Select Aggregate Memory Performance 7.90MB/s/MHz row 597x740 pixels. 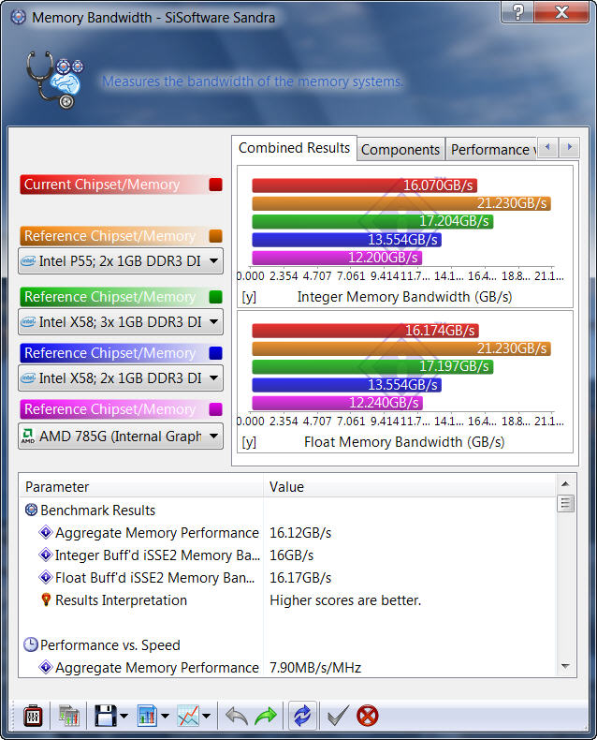(x=287, y=668)
